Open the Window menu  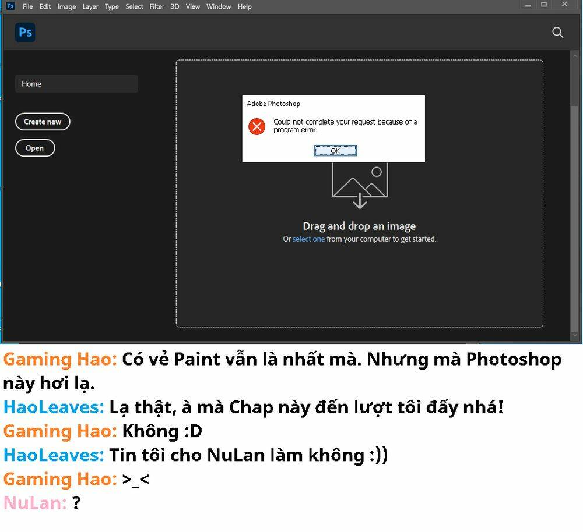(219, 7)
